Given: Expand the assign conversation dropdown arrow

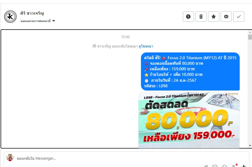Looking at the screenshot, I should click(54, 21).
